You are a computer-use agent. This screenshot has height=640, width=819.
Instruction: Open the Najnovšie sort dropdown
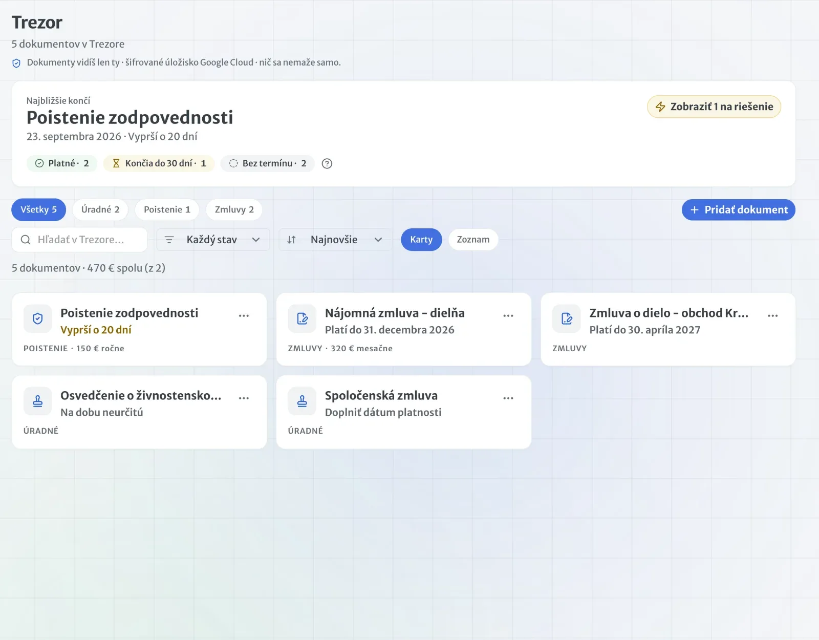point(335,240)
